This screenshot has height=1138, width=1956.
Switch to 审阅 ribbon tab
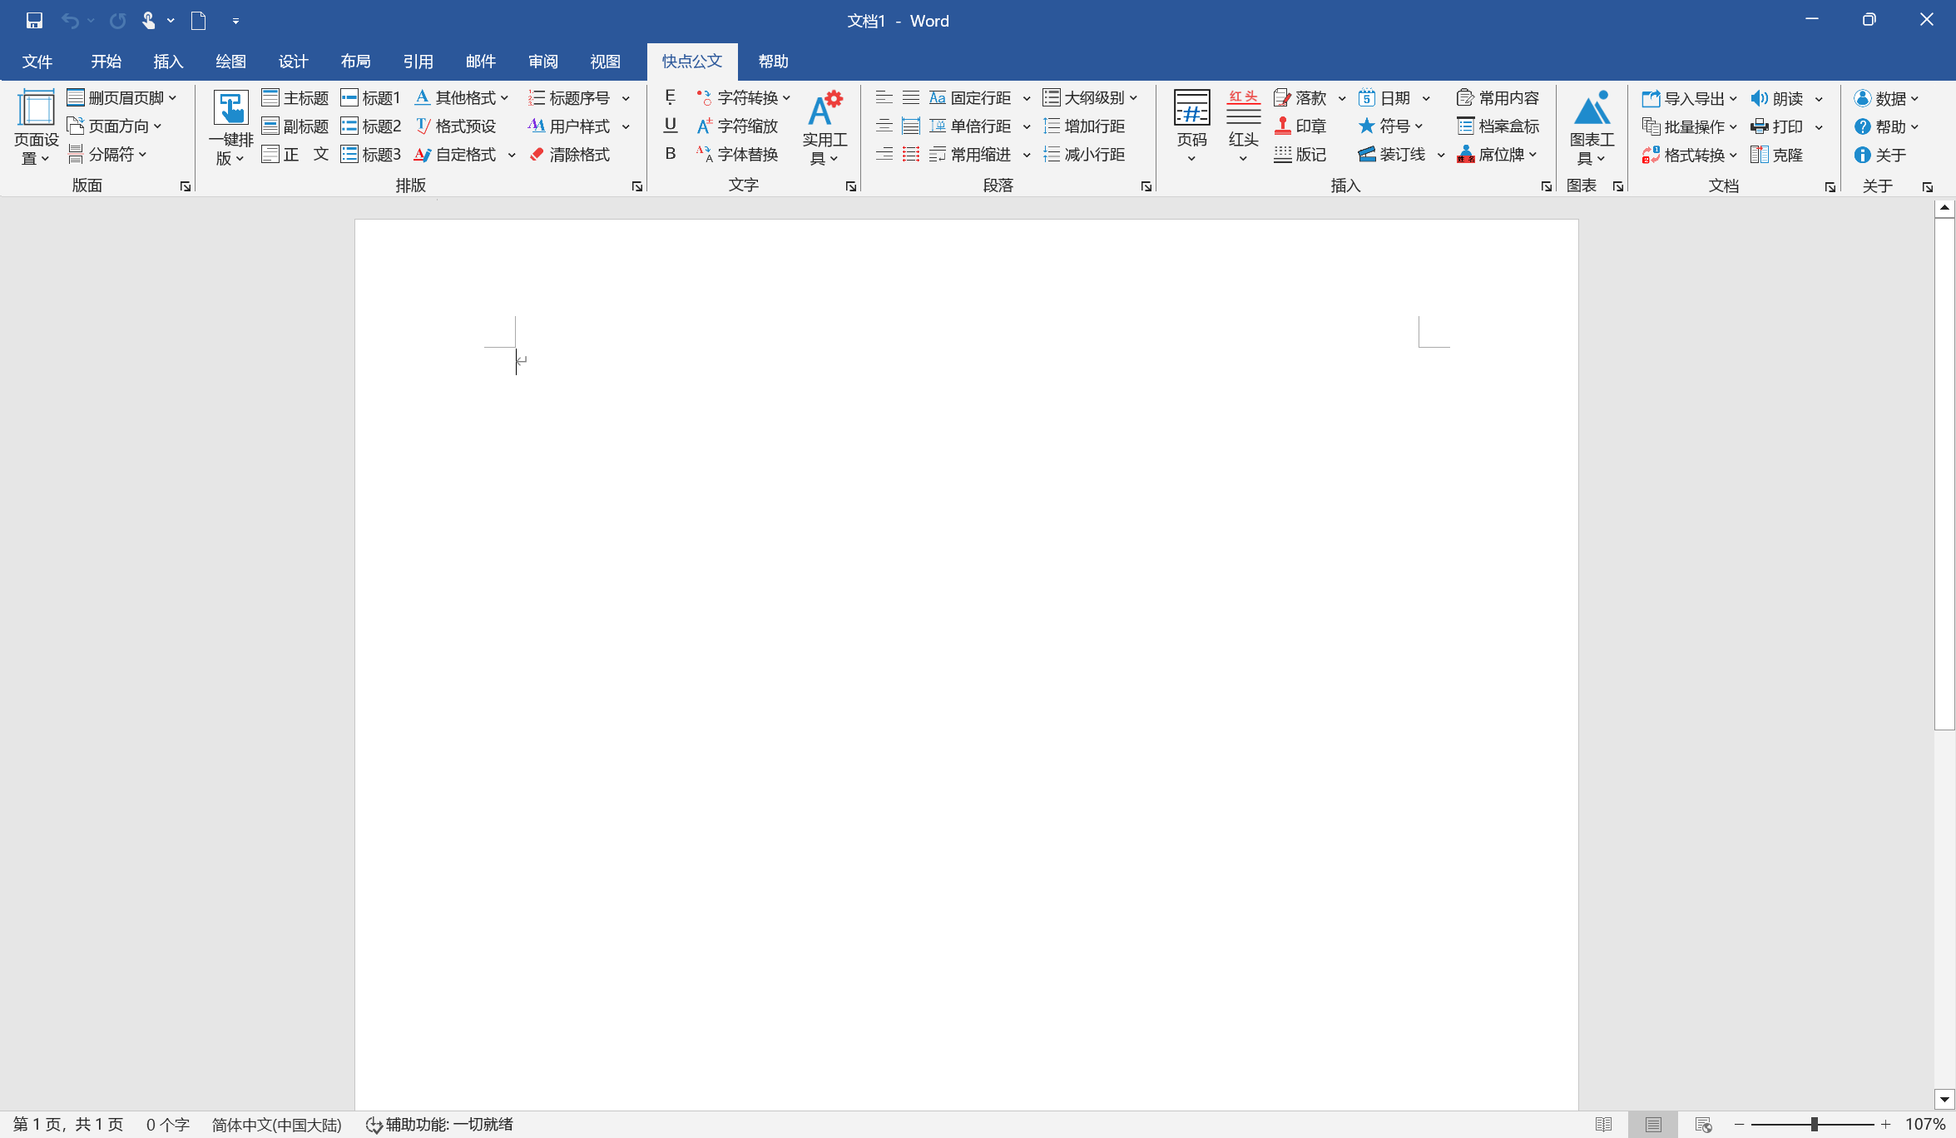542,62
